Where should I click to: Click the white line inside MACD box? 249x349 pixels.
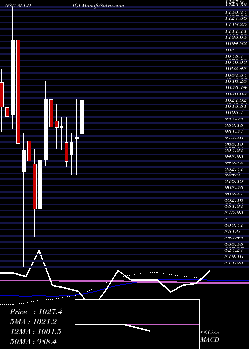(112, 326)
